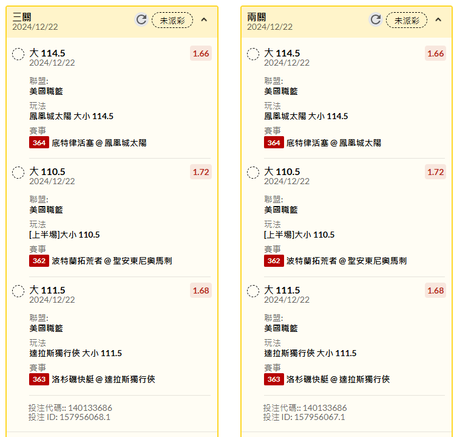Click odds 1.66 badge in 兩關 card
Viewport: 454px width, 437px height.
(435, 53)
